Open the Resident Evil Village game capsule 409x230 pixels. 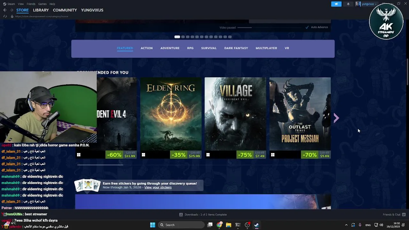point(235,118)
